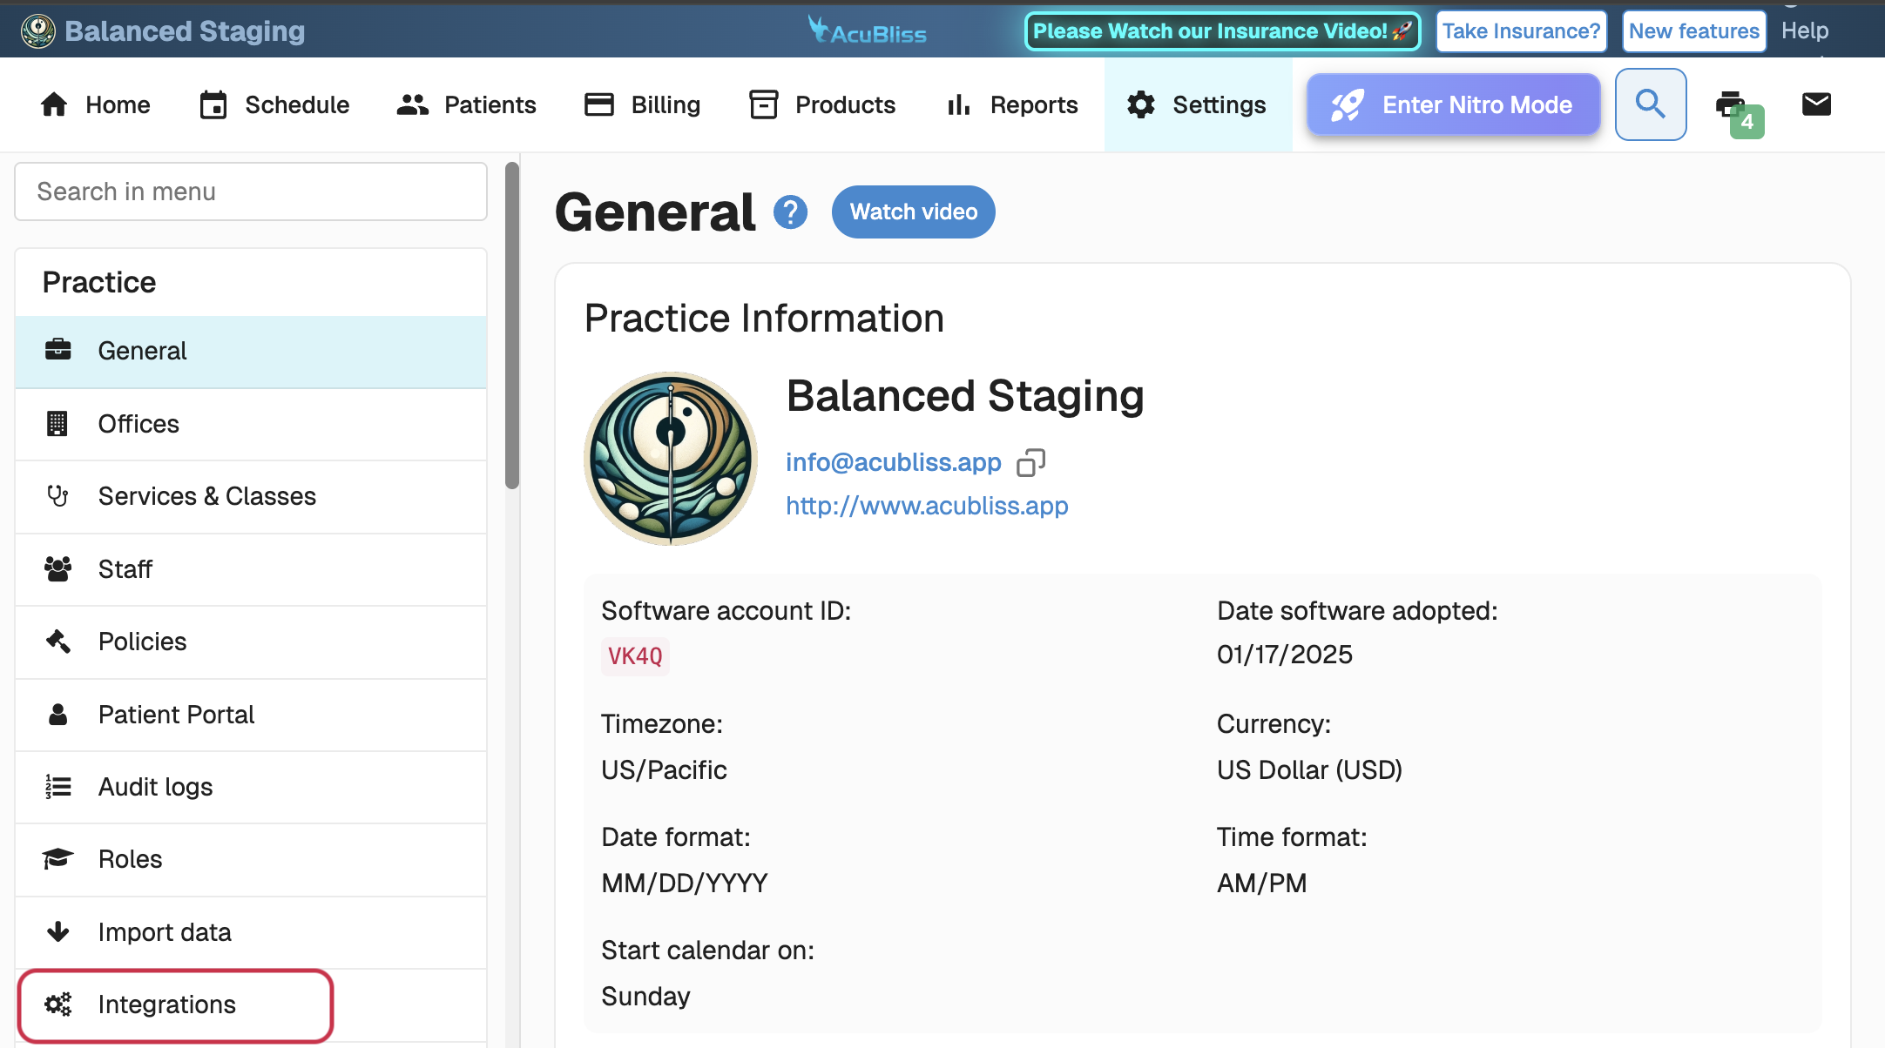
Task: Open Audit logs in the sidebar
Action: point(155,787)
